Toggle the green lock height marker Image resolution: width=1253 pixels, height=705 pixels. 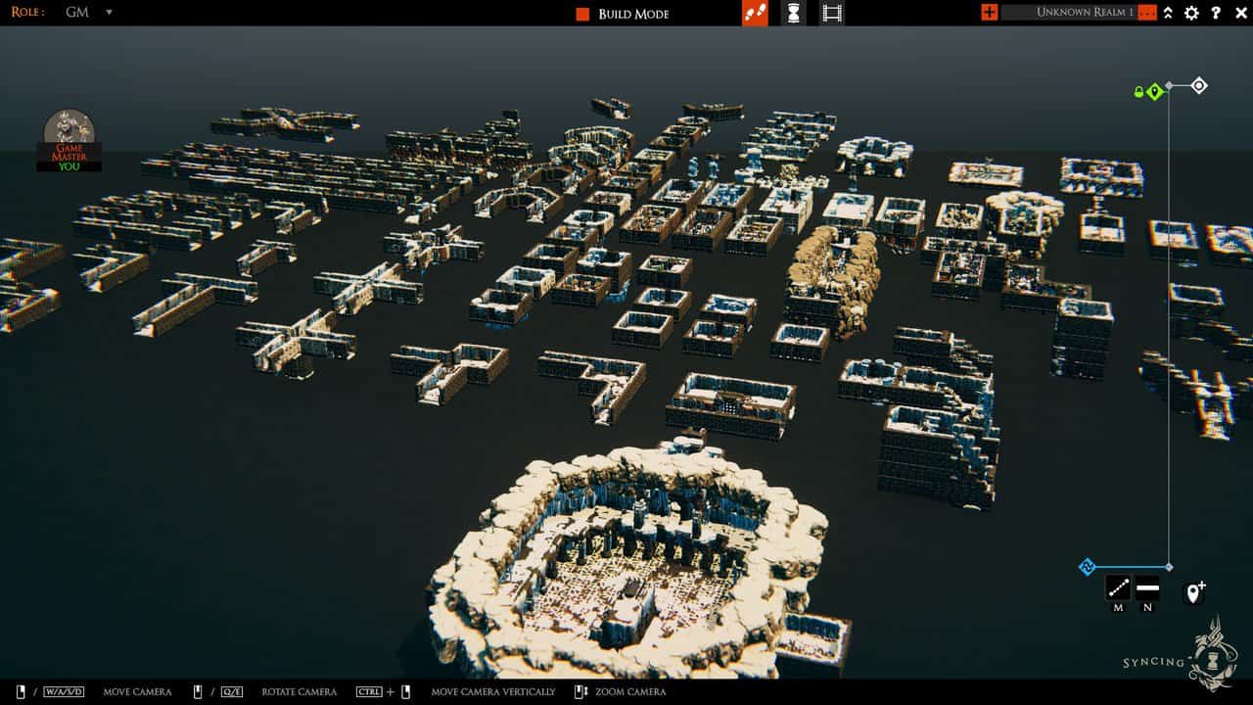click(1148, 92)
